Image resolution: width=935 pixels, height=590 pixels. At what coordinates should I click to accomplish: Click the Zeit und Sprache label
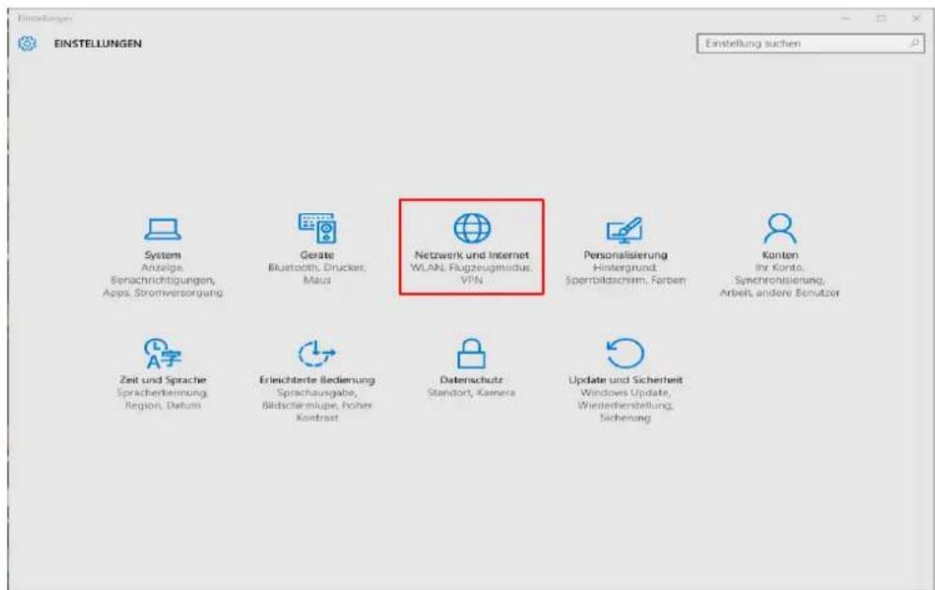[162, 380]
